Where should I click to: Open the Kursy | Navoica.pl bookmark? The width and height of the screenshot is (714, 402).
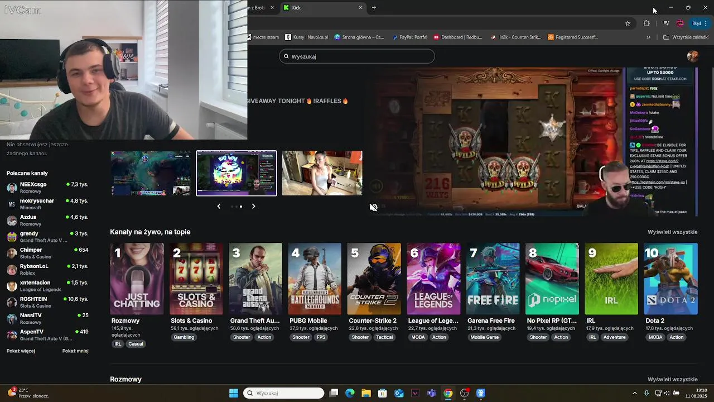(307, 37)
